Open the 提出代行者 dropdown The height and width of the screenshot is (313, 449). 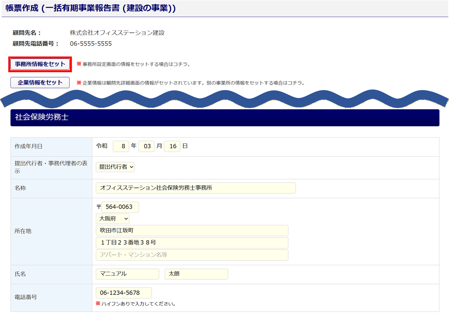(x=115, y=167)
